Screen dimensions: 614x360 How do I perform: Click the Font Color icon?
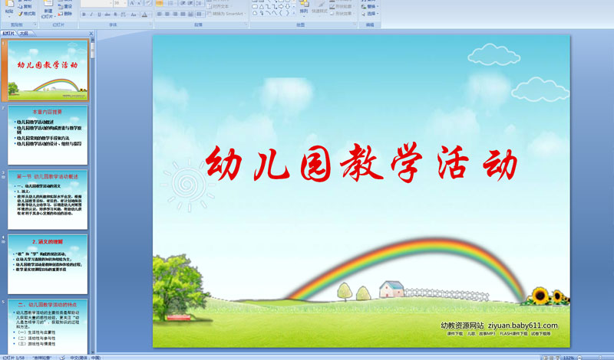[x=144, y=15]
